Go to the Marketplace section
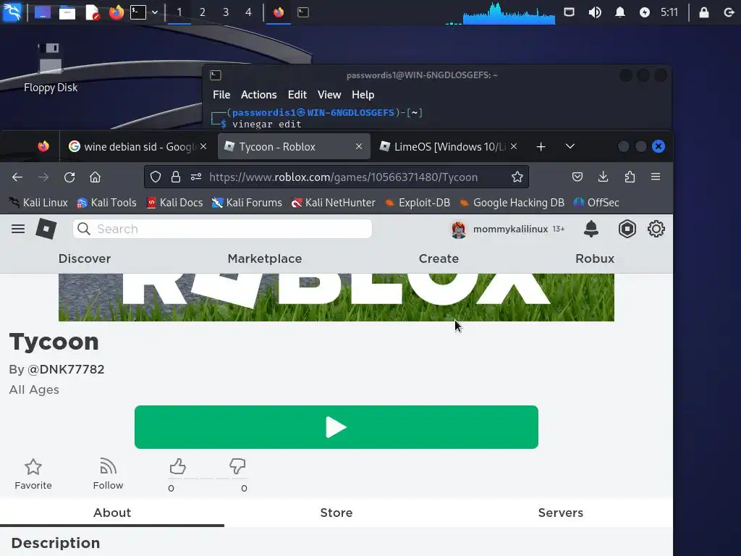This screenshot has width=741, height=556. point(265,258)
